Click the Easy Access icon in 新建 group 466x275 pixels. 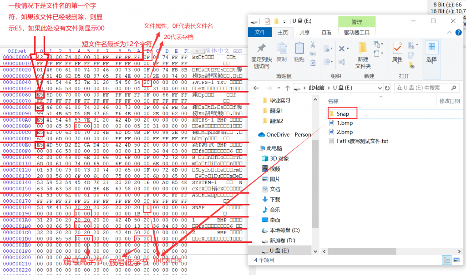(x=376, y=54)
